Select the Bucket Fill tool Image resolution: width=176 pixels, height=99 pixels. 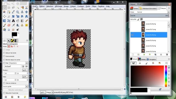[18, 21]
